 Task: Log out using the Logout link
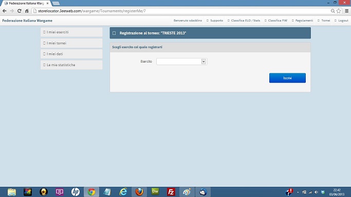pos(341,21)
